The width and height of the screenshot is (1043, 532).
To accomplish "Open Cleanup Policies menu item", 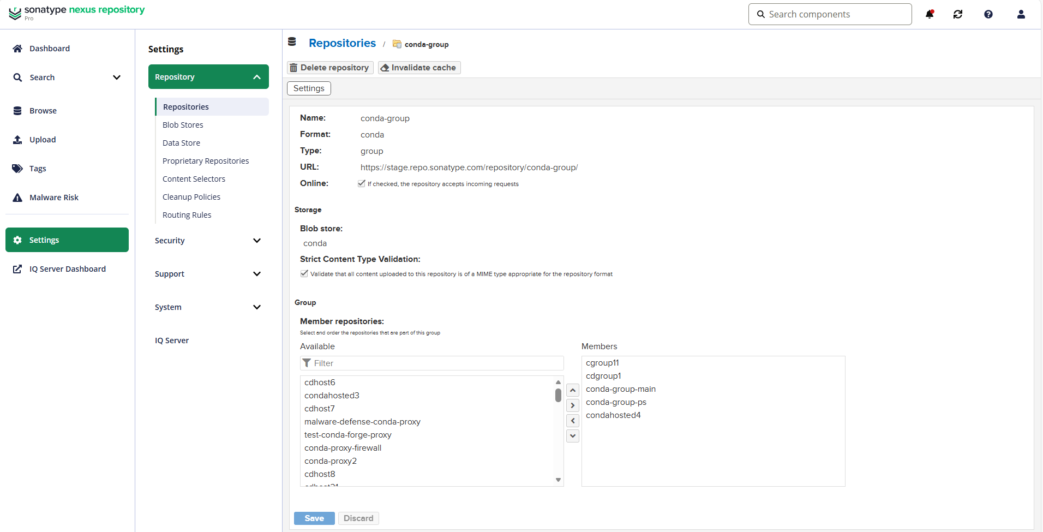I will click(191, 197).
